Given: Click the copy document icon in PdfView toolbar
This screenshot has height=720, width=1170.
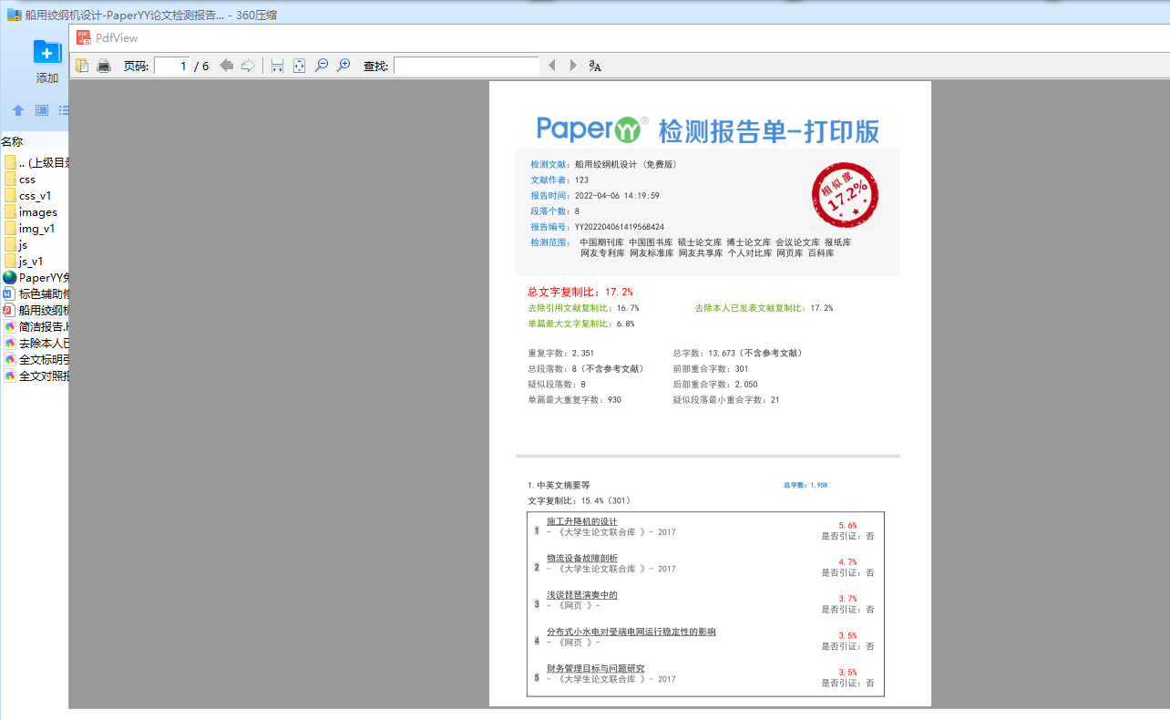Looking at the screenshot, I should [82, 66].
